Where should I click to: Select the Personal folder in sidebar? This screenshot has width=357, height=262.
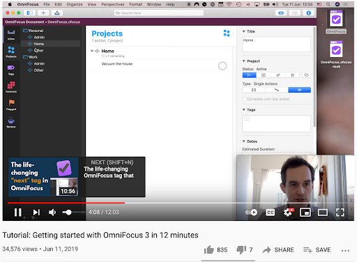click(x=33, y=31)
